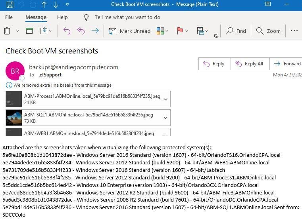Viewport: 302px width, 219px height.
Task: Click the 'Check Boot VM screenshots' subject heading
Action: click(52, 51)
